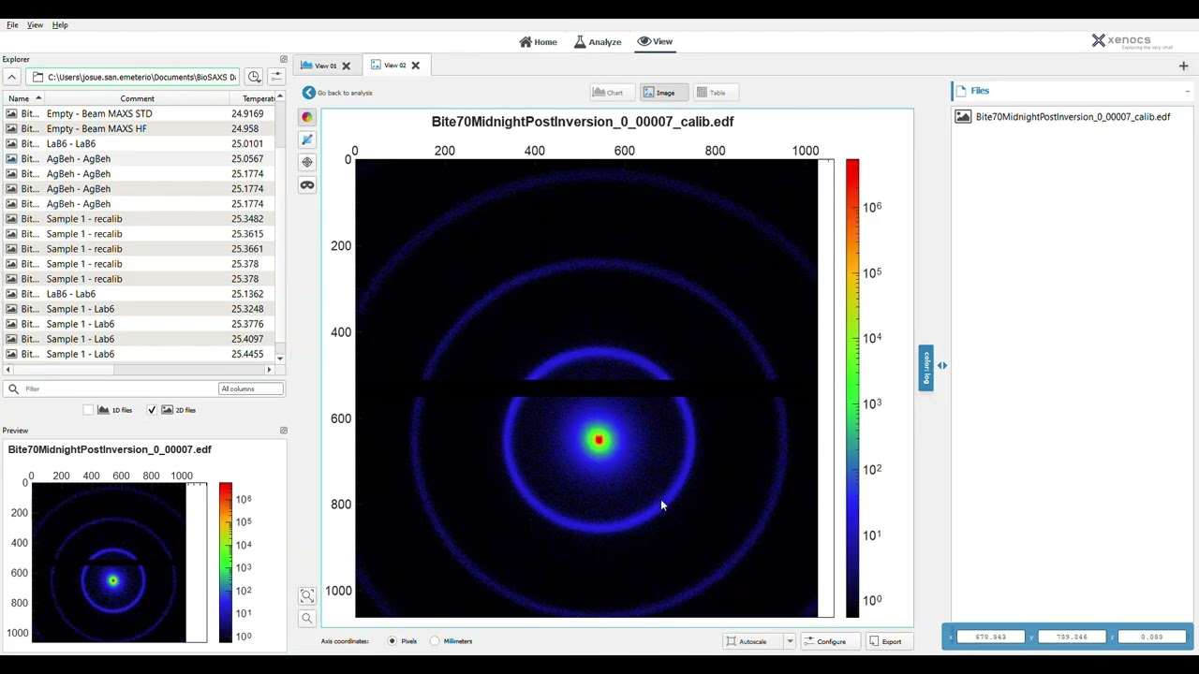Collapse the side panel with blue arrows
Image resolution: width=1199 pixels, height=674 pixels.
942,366
